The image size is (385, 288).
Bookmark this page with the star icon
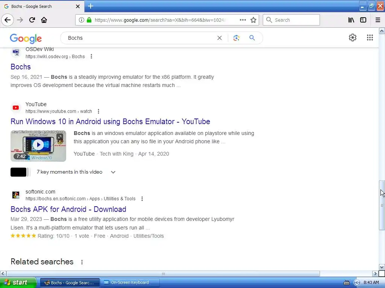[253, 20]
